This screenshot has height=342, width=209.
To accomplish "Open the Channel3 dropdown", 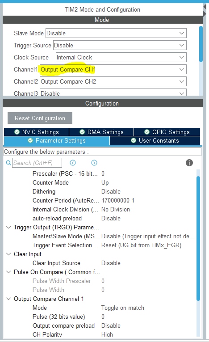I will 113,93.
